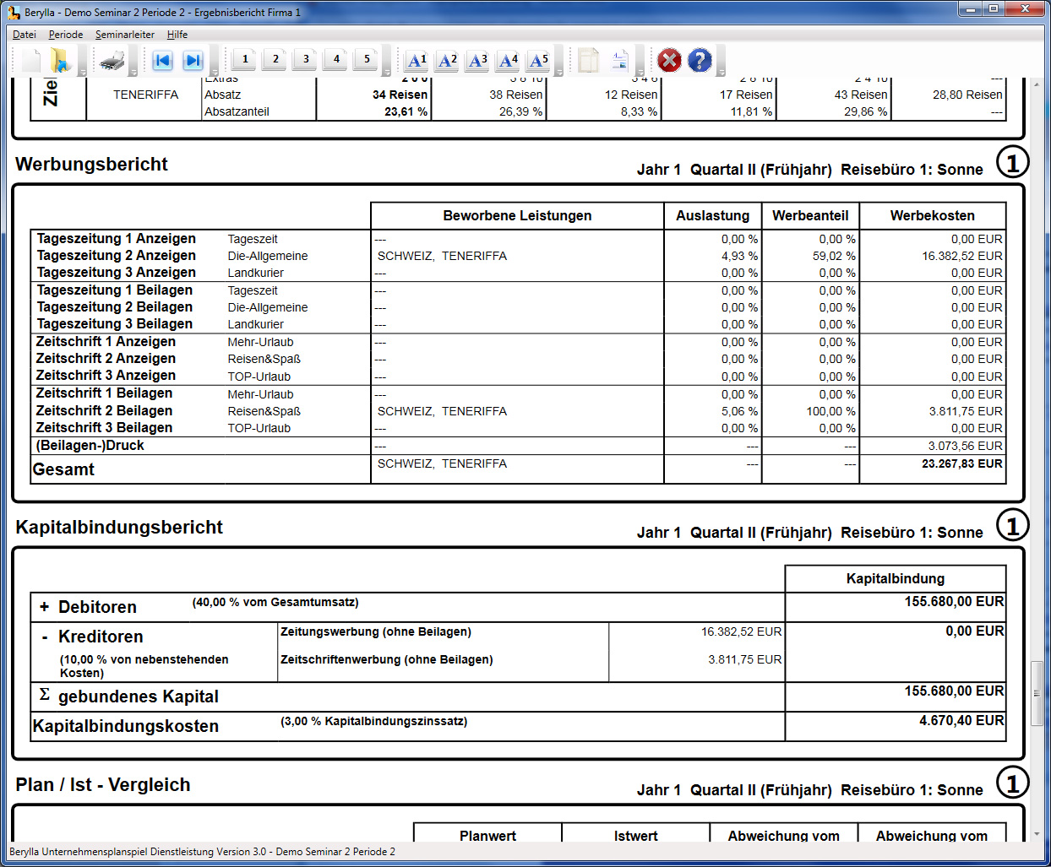
Task: Open the Datei menu
Action: (x=25, y=35)
